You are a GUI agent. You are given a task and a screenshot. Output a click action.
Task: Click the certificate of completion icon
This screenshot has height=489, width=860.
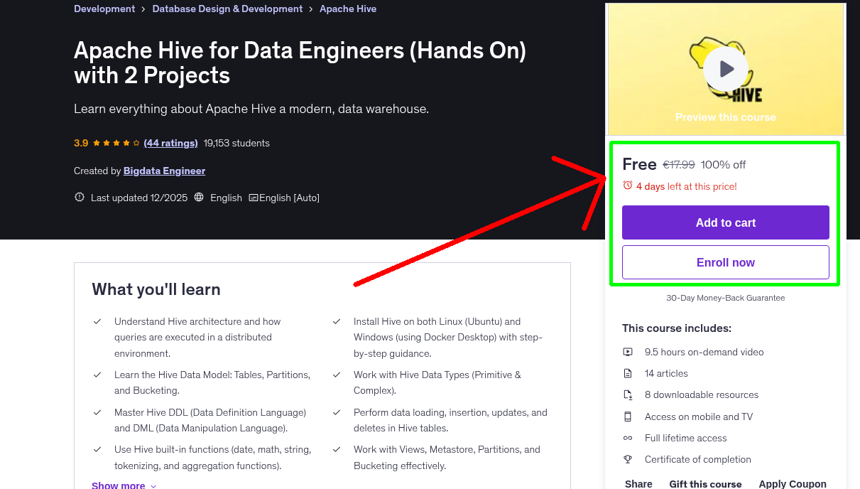point(628,459)
